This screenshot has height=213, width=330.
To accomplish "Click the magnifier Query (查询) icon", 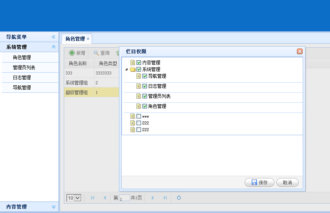I will pyautogui.click(x=96, y=53).
